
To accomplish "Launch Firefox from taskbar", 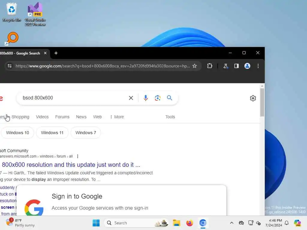I will [x=189, y=223].
